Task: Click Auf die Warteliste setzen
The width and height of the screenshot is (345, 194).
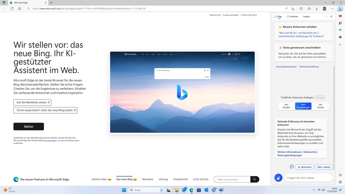Action: 32,102
